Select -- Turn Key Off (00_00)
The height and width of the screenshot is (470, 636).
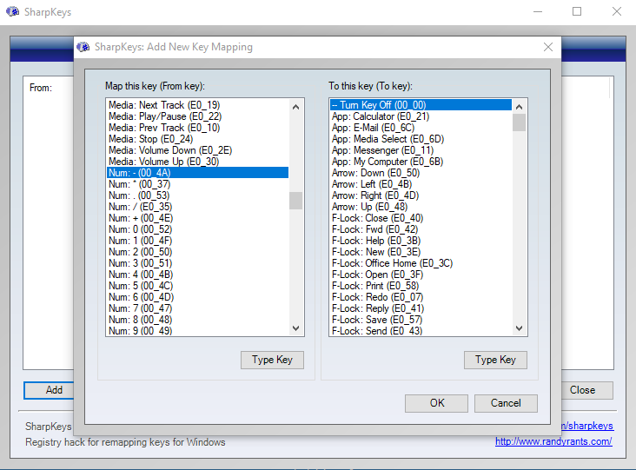click(x=421, y=105)
